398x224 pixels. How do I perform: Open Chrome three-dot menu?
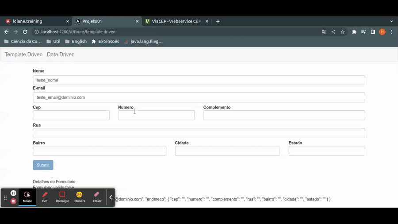coord(392,32)
